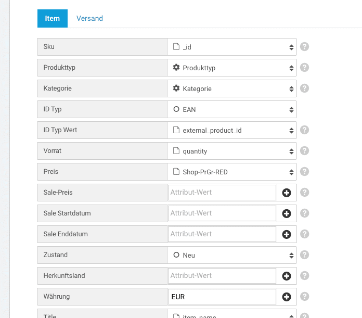This screenshot has width=362, height=318.
Task: Click the help icon for Zustand row
Action: click(x=305, y=255)
